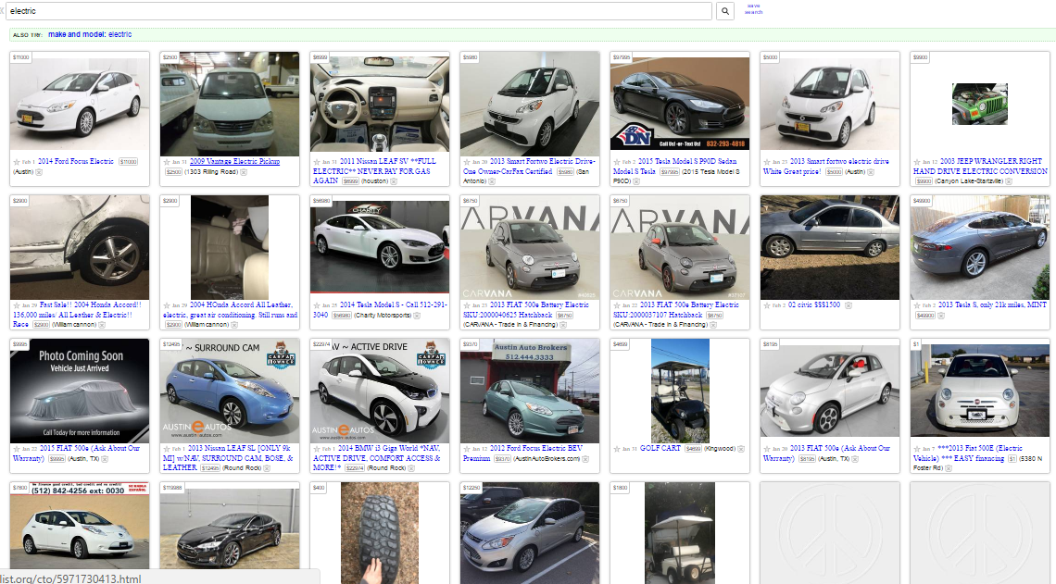View "Photo Coming Soon" placeholder image
The width and height of the screenshot is (1056, 584).
coord(80,391)
